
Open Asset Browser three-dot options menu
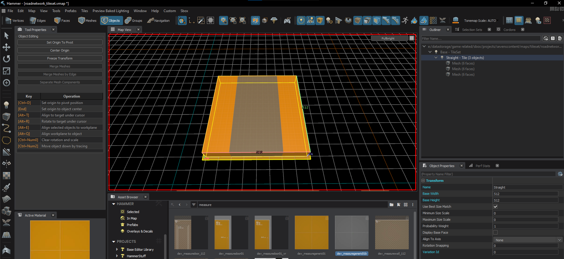pos(413,205)
